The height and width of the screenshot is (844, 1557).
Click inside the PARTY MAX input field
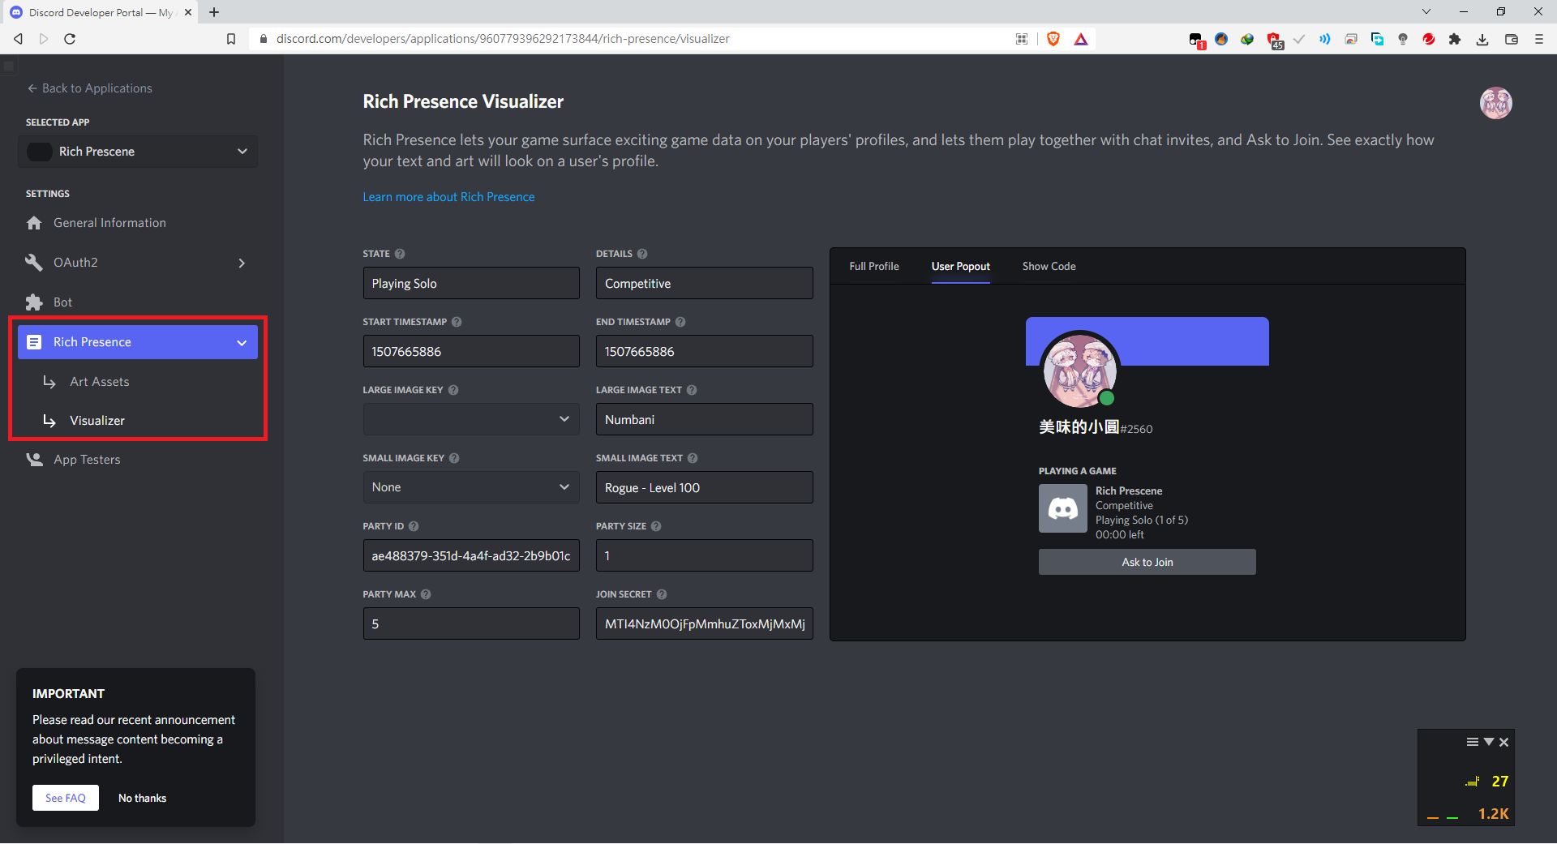[x=470, y=623]
